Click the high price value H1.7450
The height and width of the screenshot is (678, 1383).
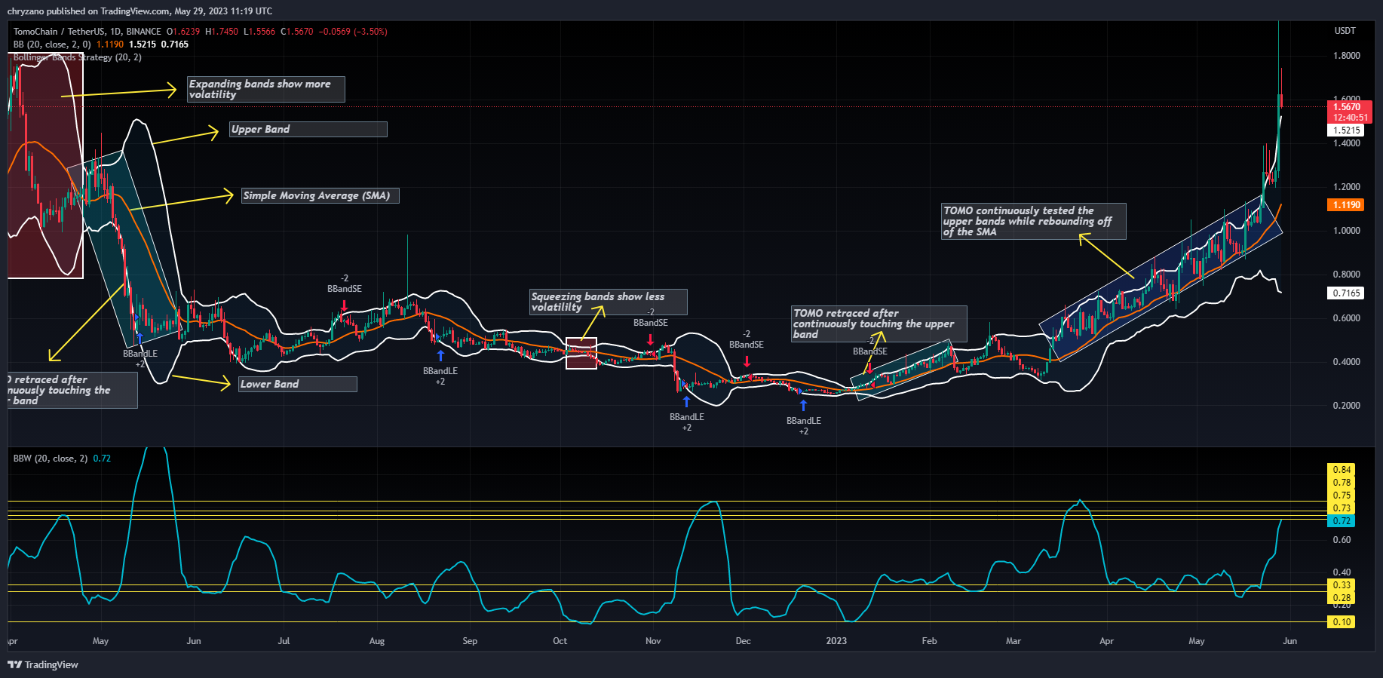(222, 32)
